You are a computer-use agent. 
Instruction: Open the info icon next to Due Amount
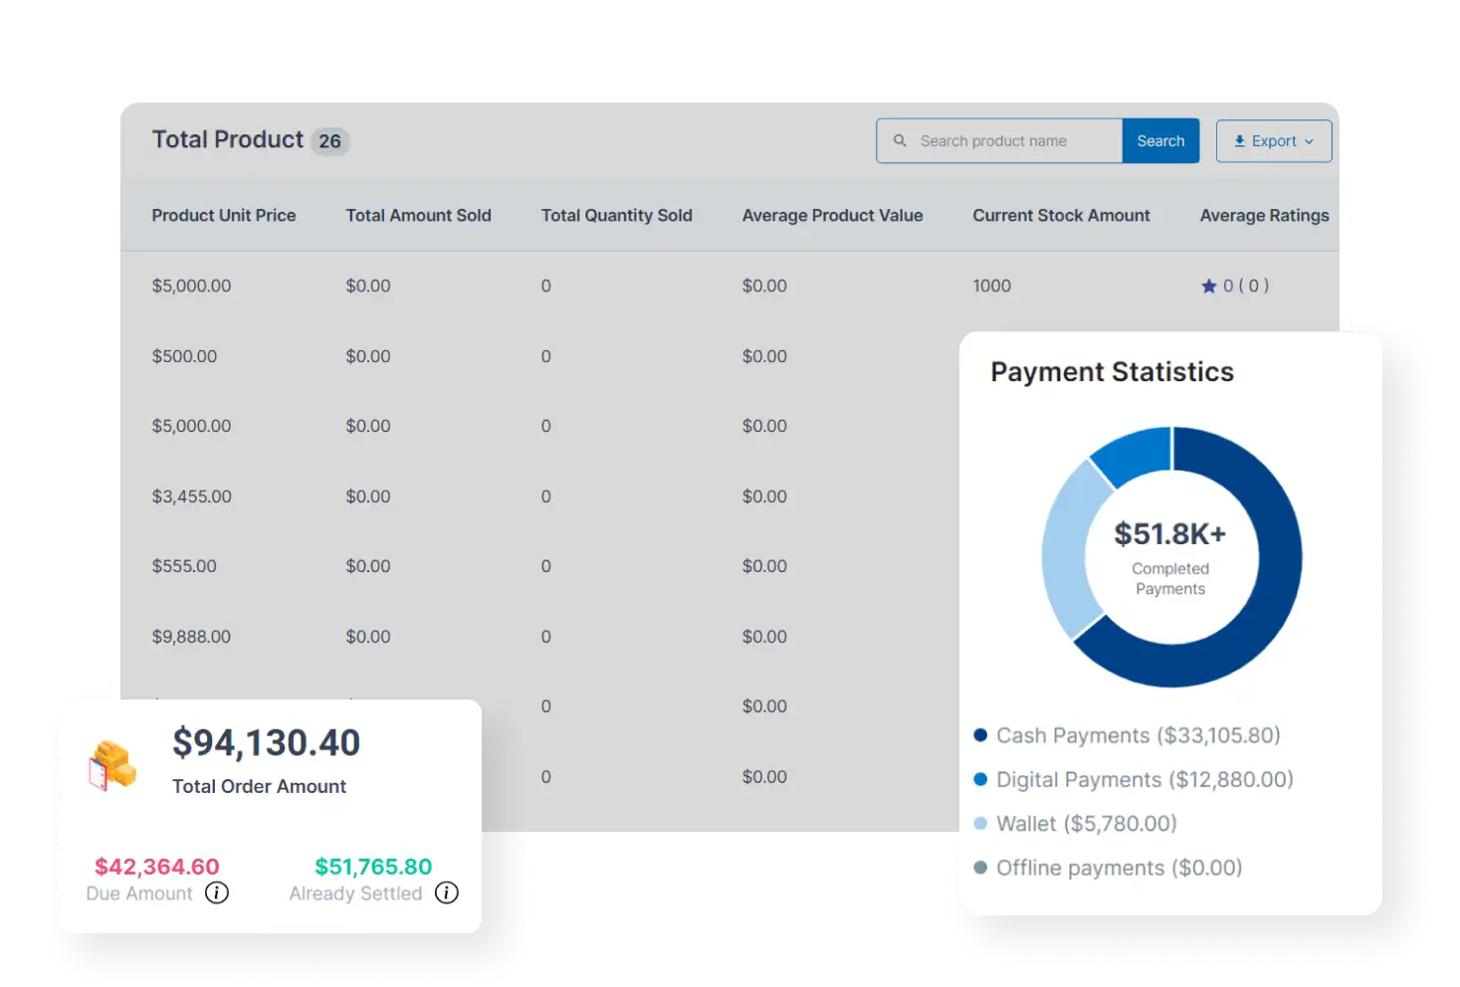tap(216, 892)
